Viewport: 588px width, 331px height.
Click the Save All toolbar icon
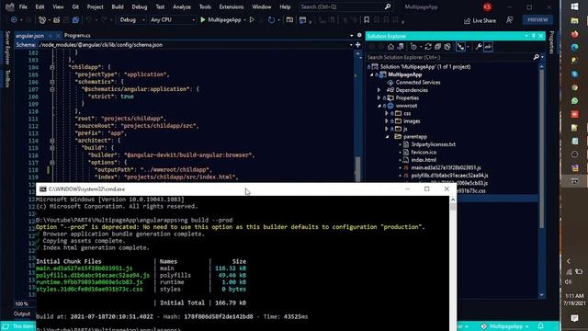(75, 19)
